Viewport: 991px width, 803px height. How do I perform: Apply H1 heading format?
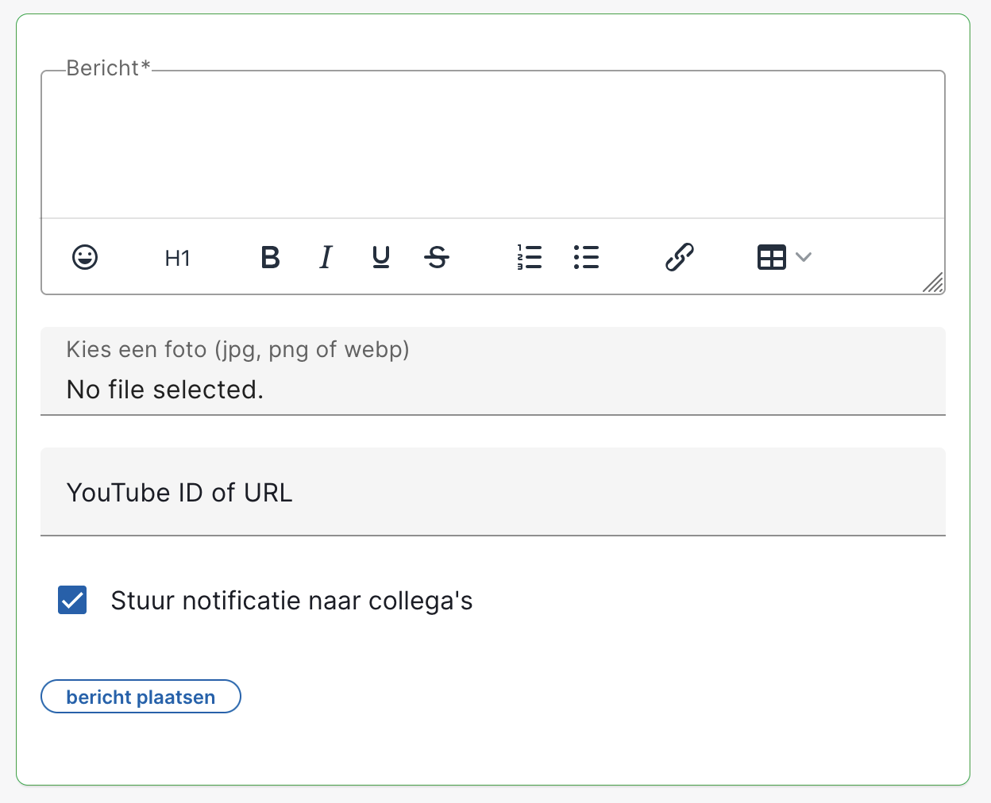point(178,258)
